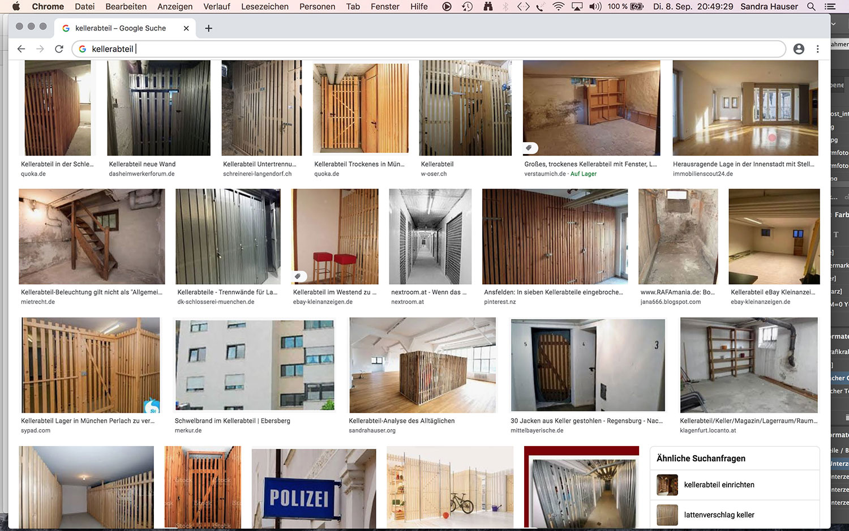Open a new tab with the plus button
The width and height of the screenshot is (849, 531).
208,28
